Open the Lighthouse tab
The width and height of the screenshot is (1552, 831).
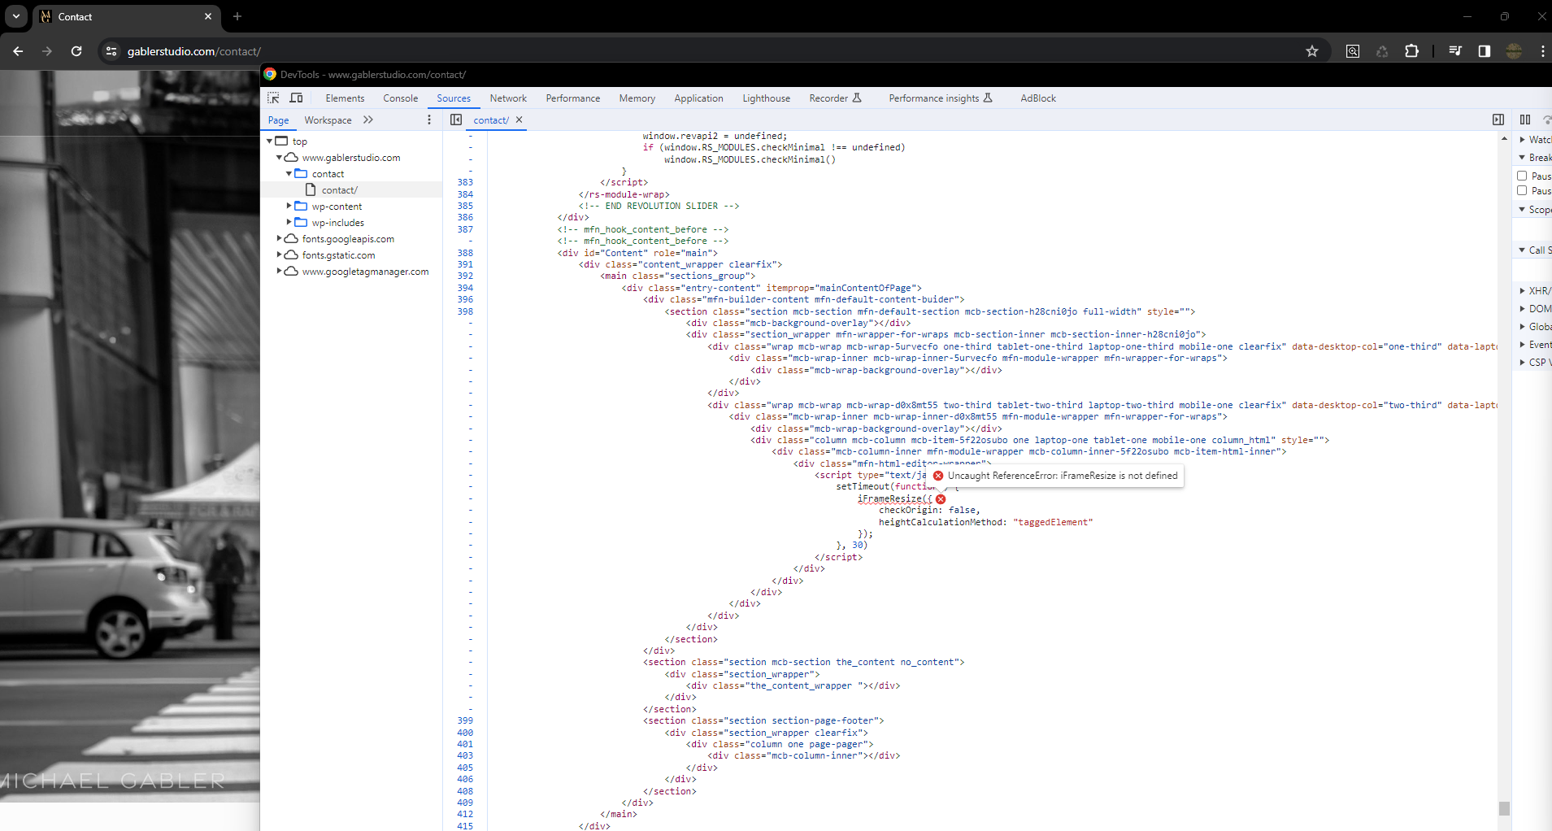tap(766, 98)
